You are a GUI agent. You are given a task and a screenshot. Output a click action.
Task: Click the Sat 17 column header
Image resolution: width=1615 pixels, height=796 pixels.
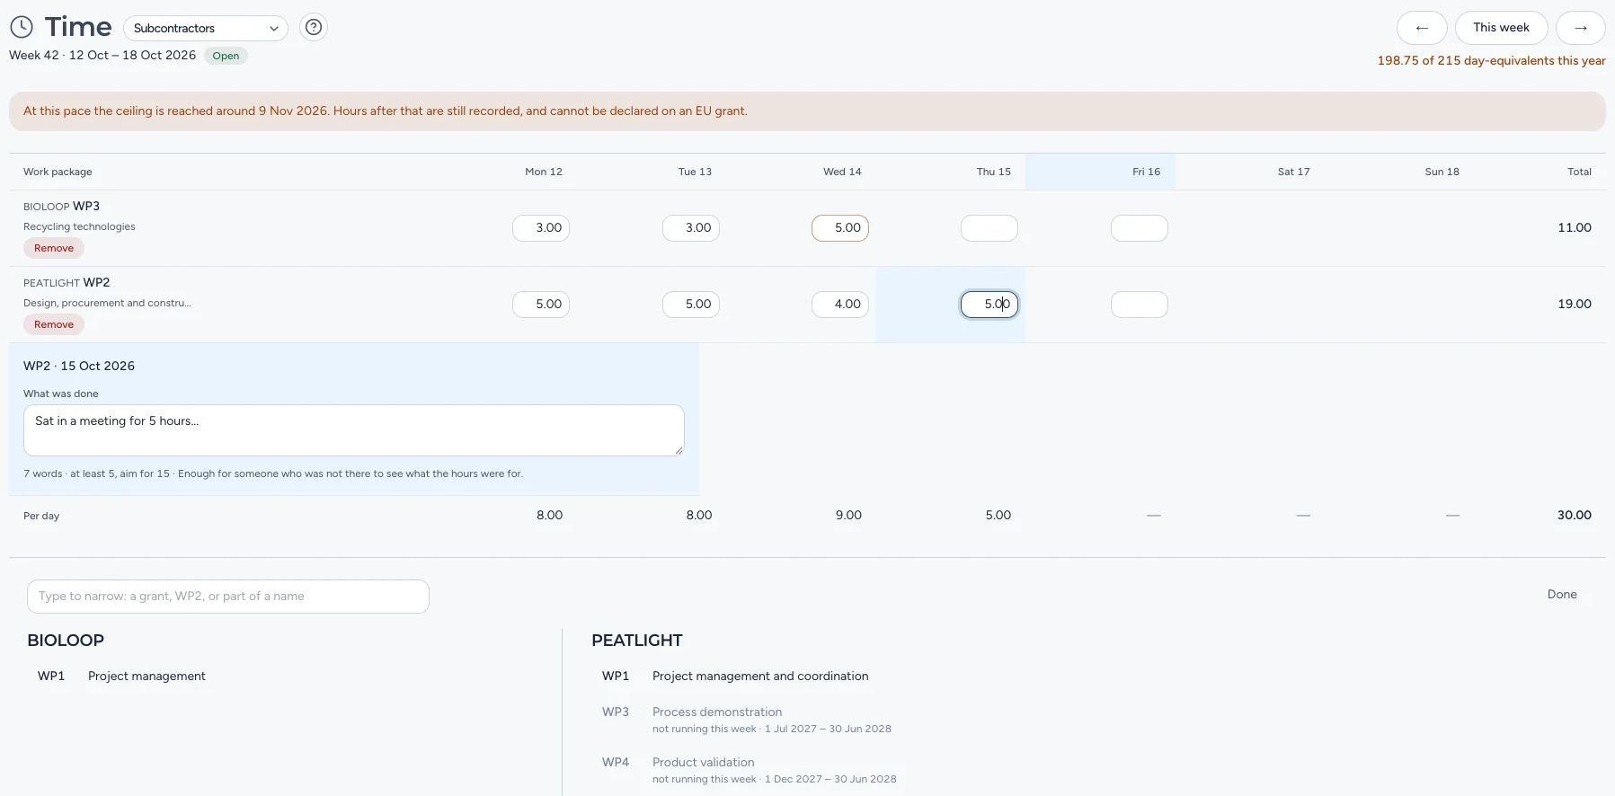pyautogui.click(x=1293, y=172)
